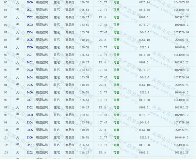The height and width of the screenshot is (159, 196).
Task: Open room 2201 link
Action: (29, 145)
